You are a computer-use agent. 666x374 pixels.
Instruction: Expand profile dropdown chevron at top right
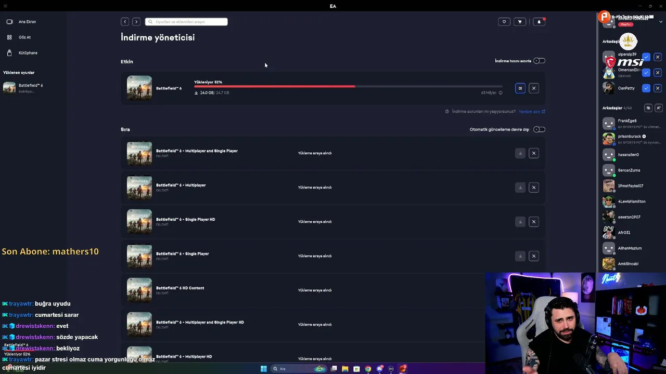pos(661,22)
